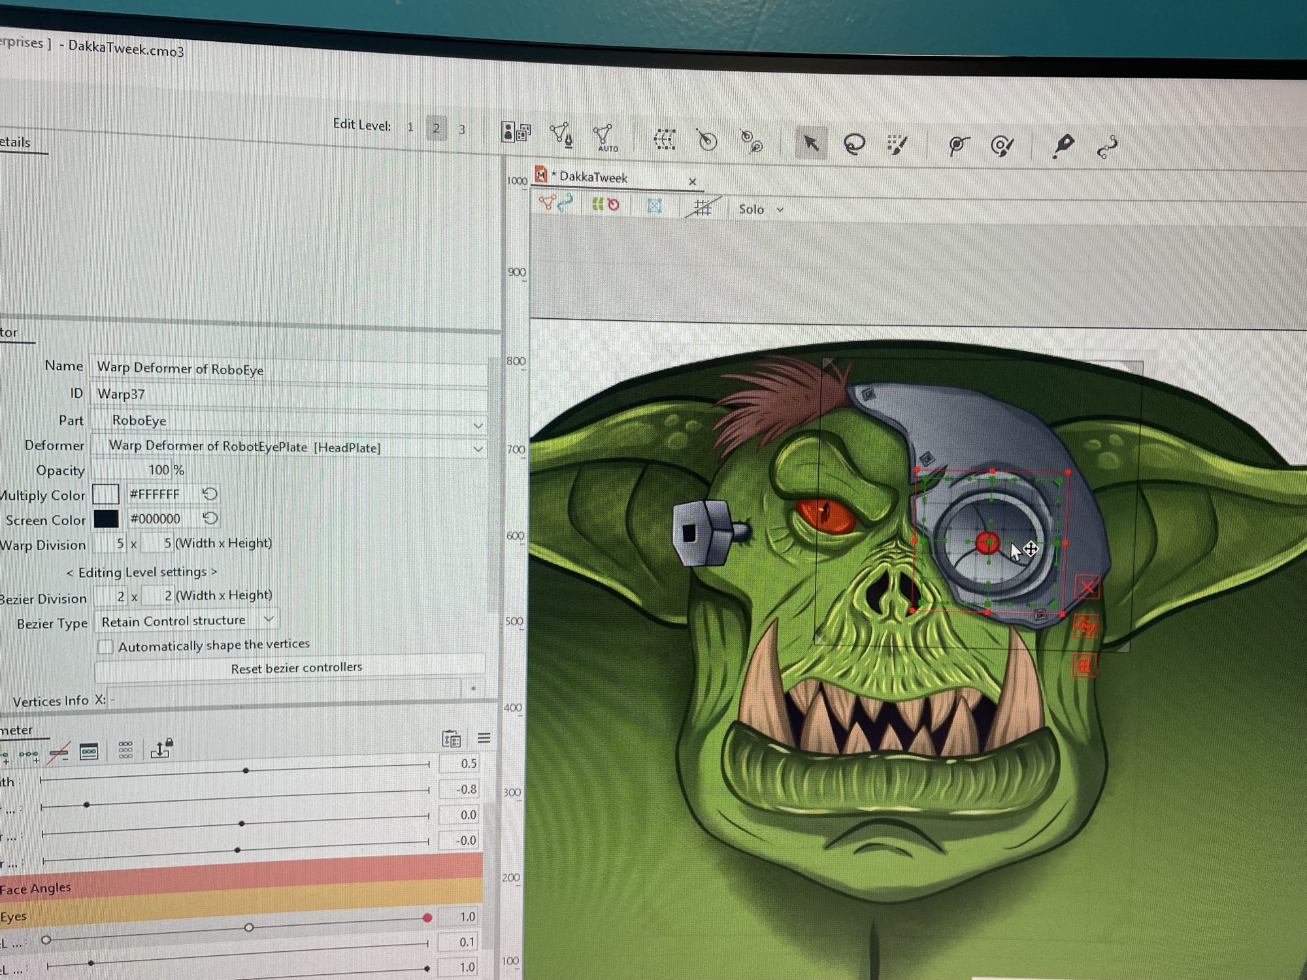Open the manual mesh edit tool
The height and width of the screenshot is (980, 1307).
point(561,135)
